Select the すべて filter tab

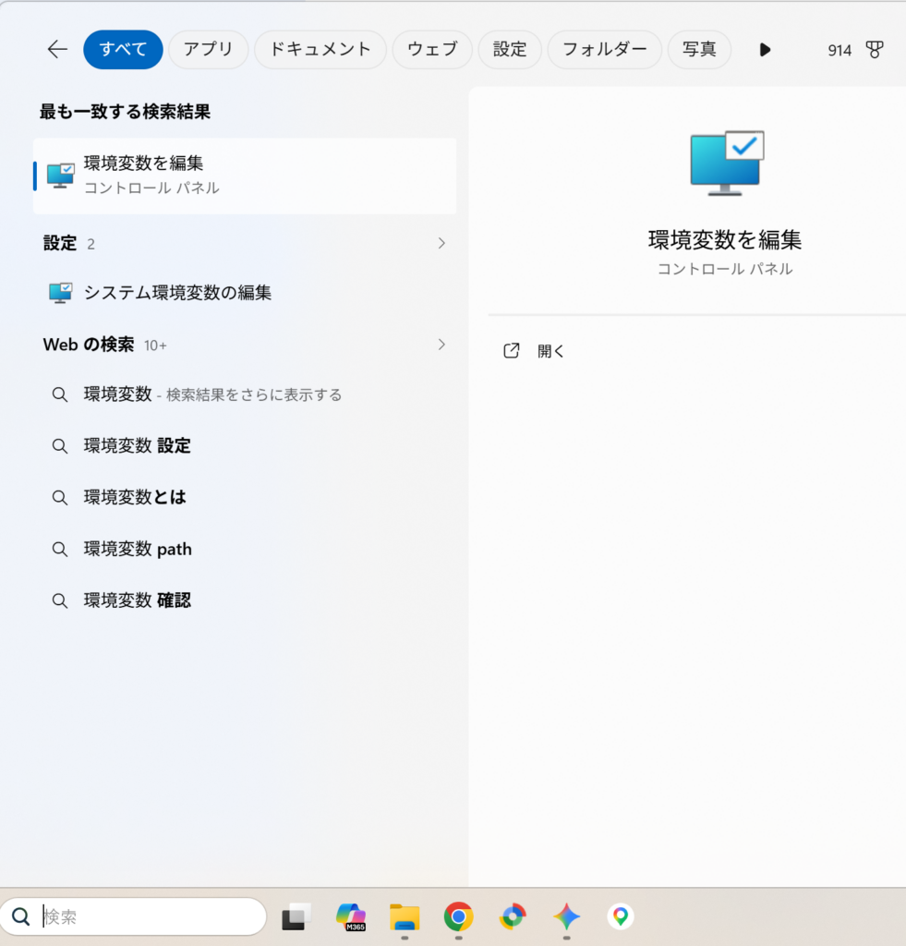pos(123,50)
